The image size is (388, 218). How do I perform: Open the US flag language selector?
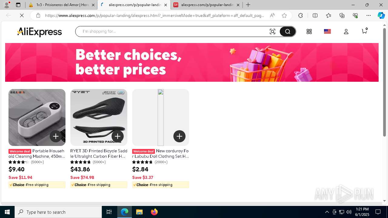327,31
